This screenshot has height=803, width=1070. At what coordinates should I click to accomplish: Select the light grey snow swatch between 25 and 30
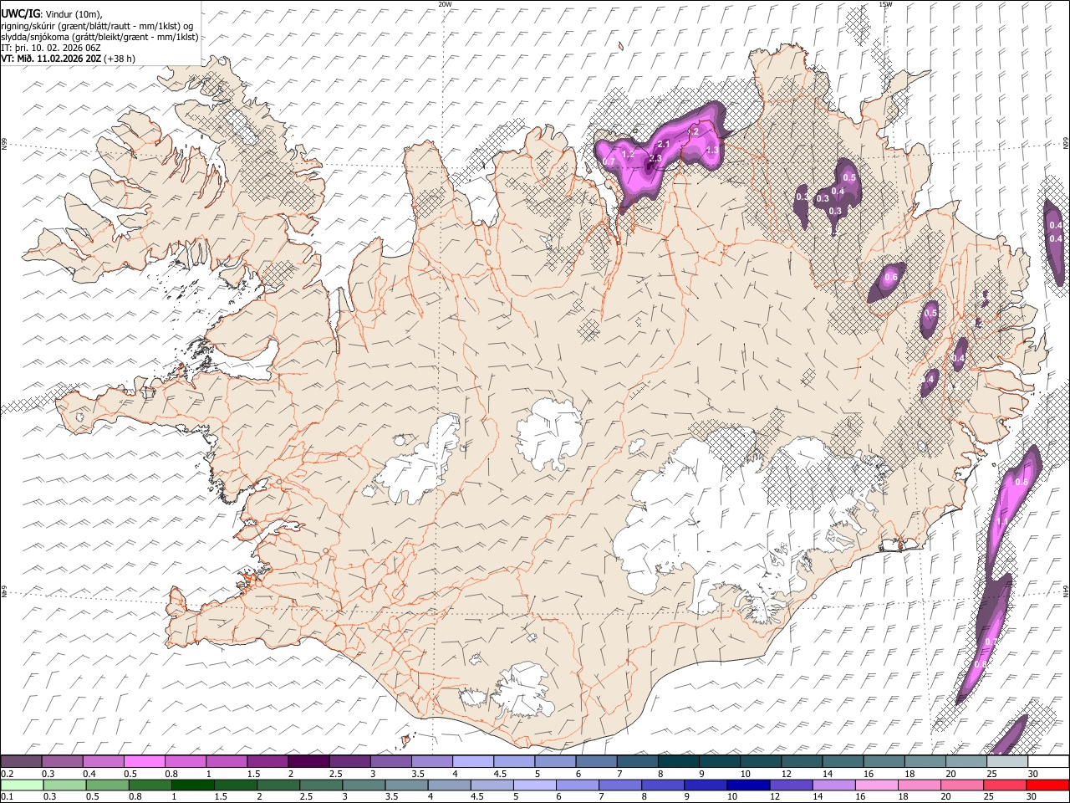(1006, 761)
